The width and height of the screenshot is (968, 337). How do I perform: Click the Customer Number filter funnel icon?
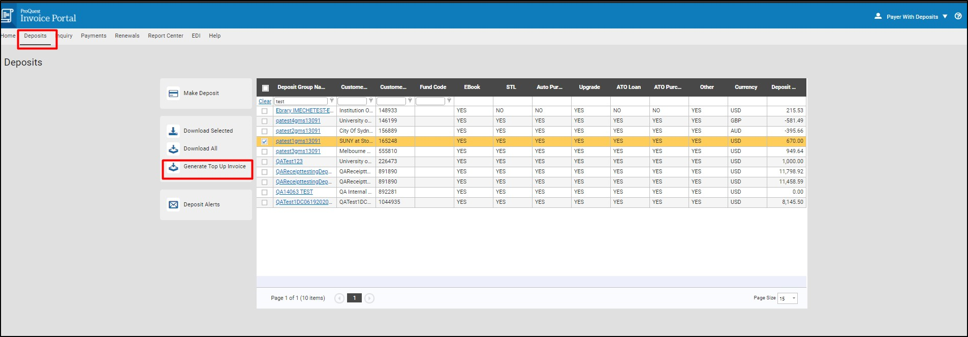[x=410, y=101]
